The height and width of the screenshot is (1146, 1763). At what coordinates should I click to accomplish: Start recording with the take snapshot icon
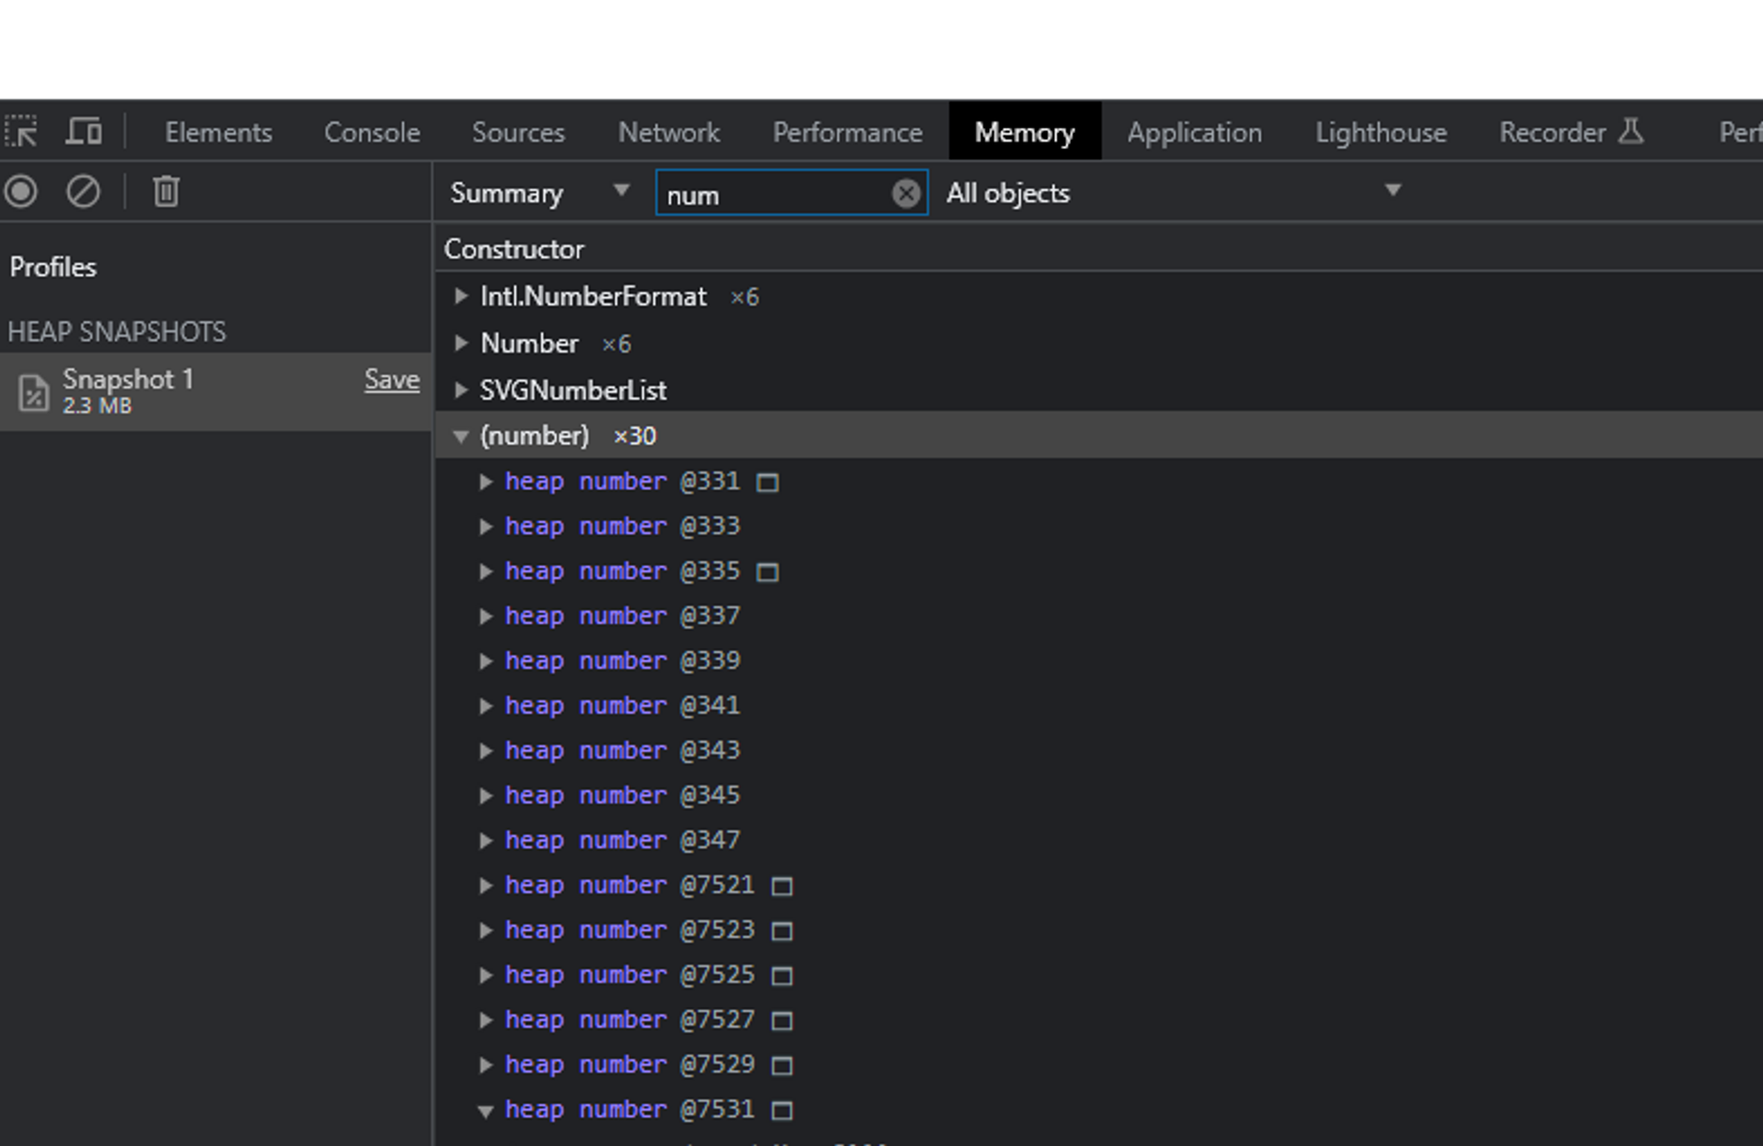click(x=21, y=191)
